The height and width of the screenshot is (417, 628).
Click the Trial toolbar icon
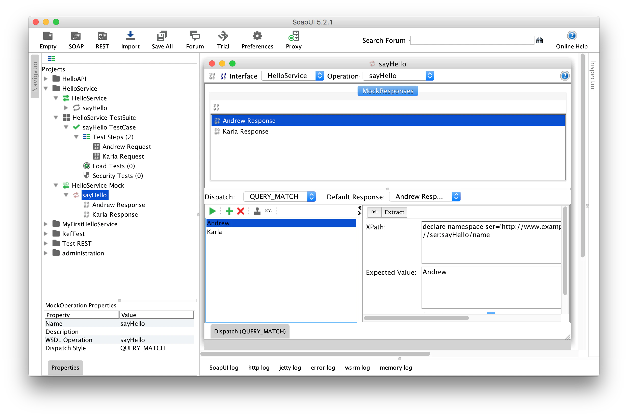pos(223,36)
